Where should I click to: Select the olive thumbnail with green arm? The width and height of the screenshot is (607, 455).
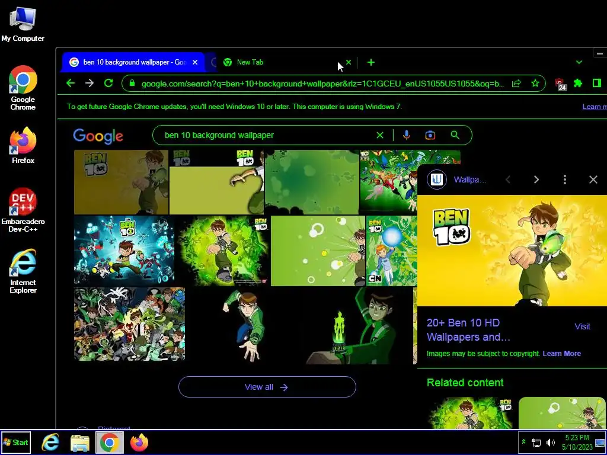[217, 182]
